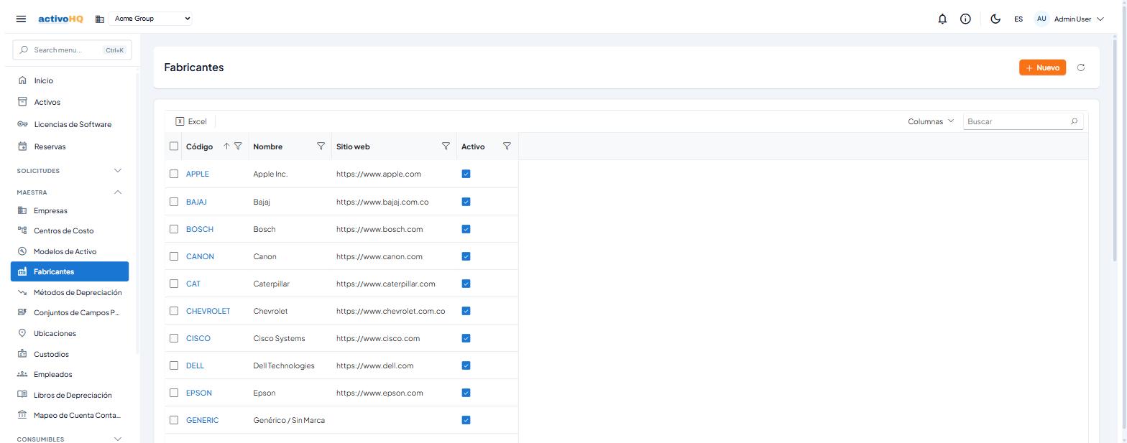
Task: Open Reservas in sidebar
Action: 70,146
